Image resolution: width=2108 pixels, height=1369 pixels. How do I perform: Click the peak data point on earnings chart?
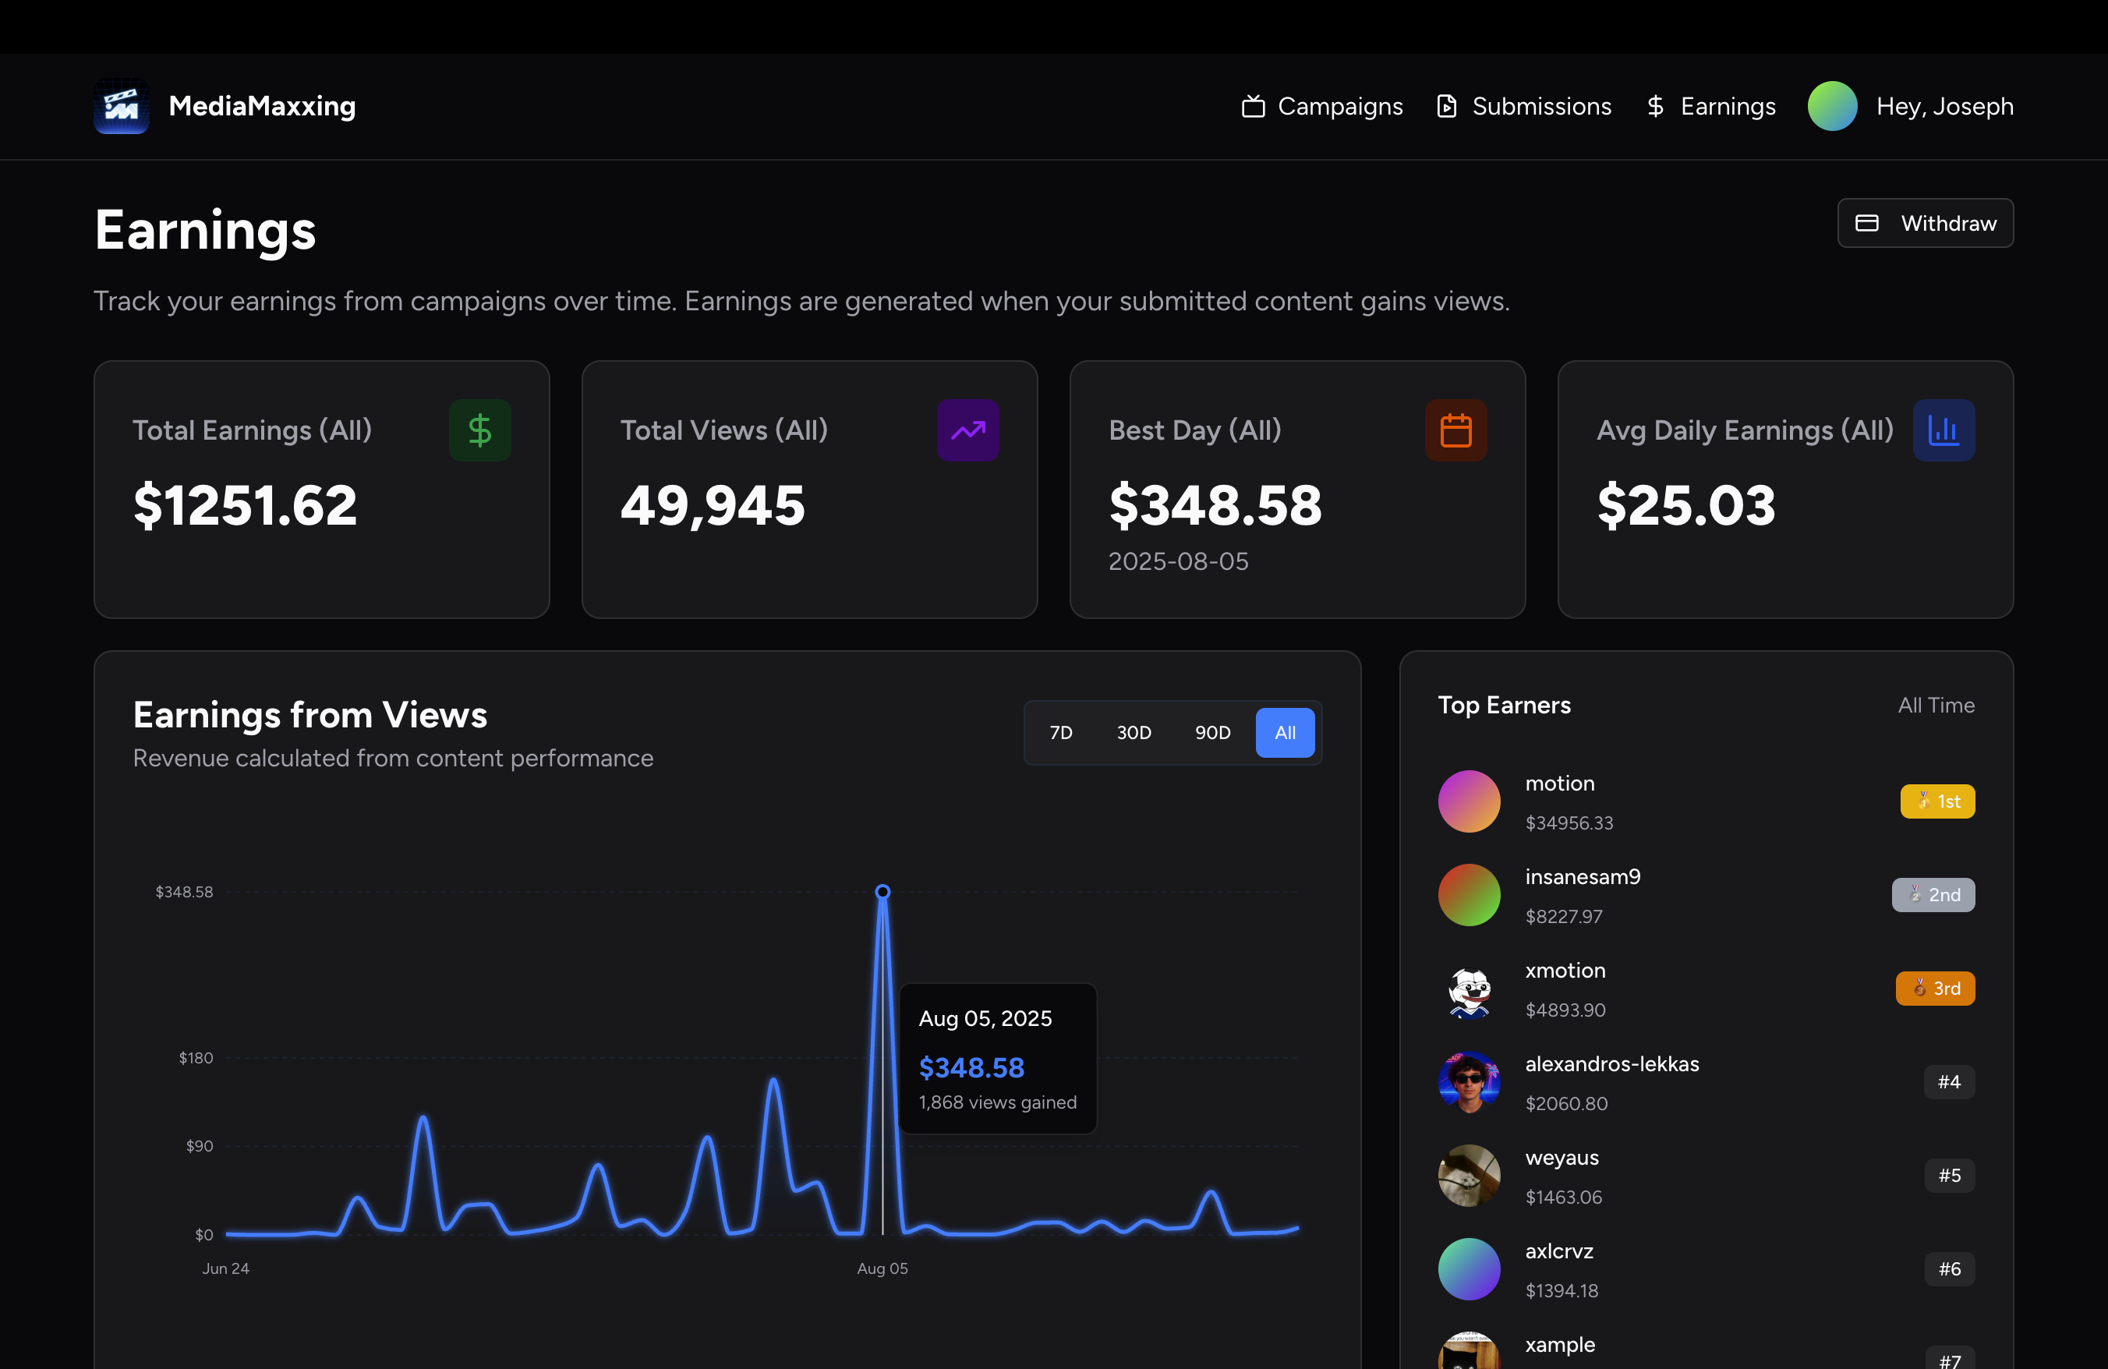(882, 892)
